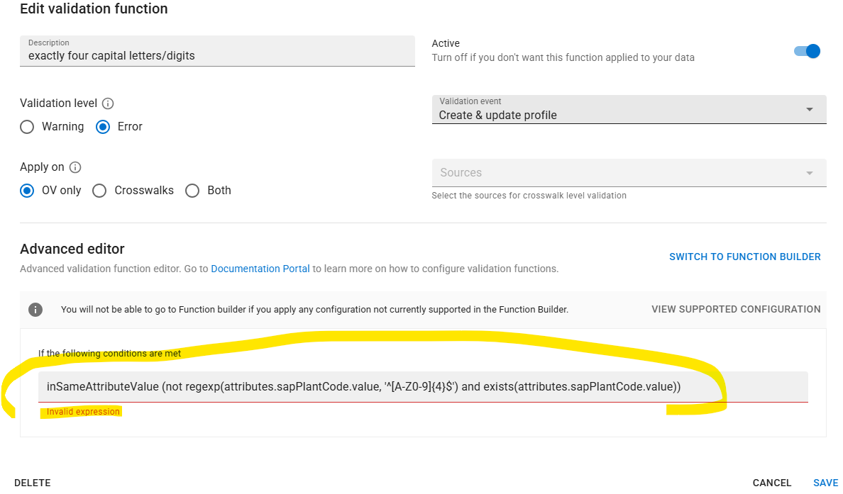Select the Crosswalks radio option
Viewport: 843px width, 494px height.
(100, 191)
